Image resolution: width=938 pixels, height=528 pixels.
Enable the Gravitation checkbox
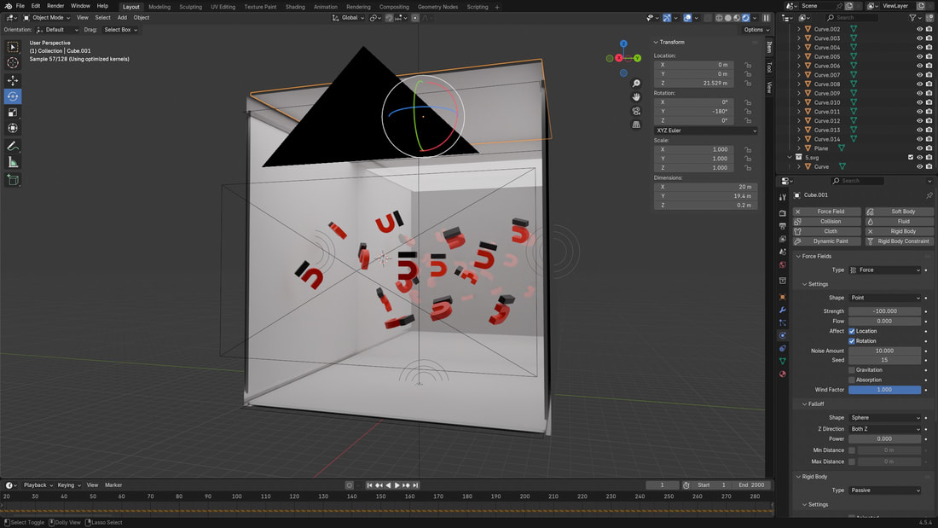[851, 370]
